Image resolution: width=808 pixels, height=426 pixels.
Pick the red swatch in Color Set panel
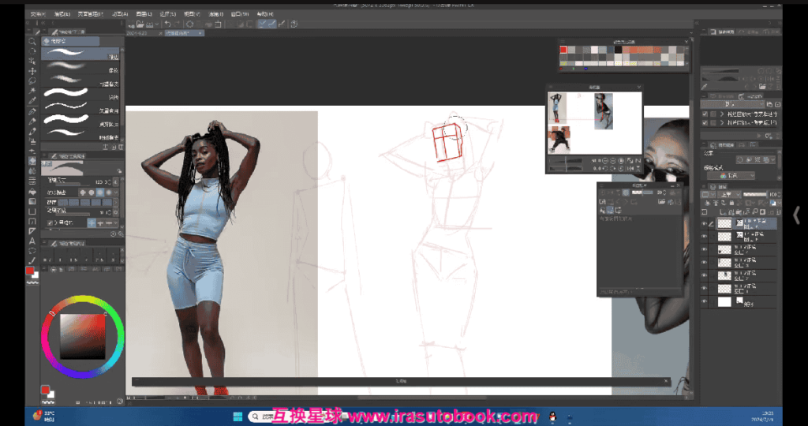coord(563,50)
